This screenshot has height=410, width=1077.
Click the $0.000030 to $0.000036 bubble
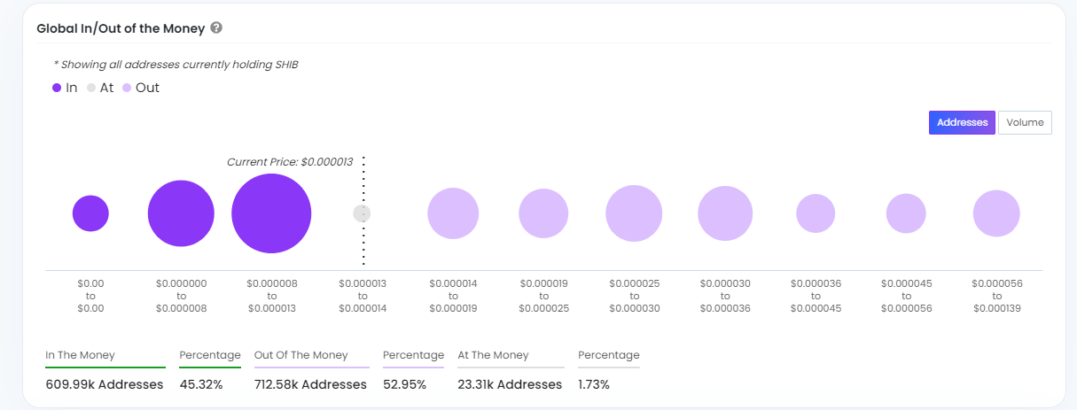click(x=725, y=213)
